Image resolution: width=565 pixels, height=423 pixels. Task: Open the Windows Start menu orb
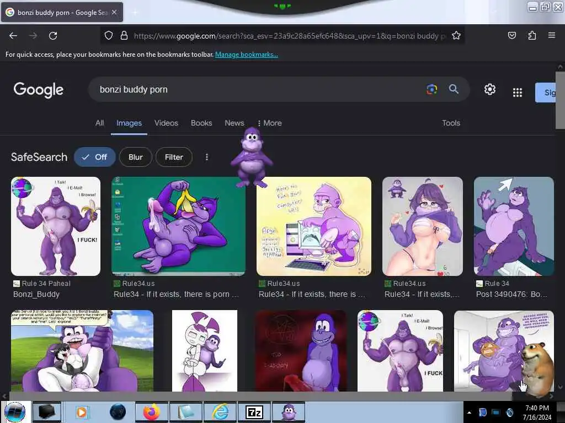click(x=15, y=412)
